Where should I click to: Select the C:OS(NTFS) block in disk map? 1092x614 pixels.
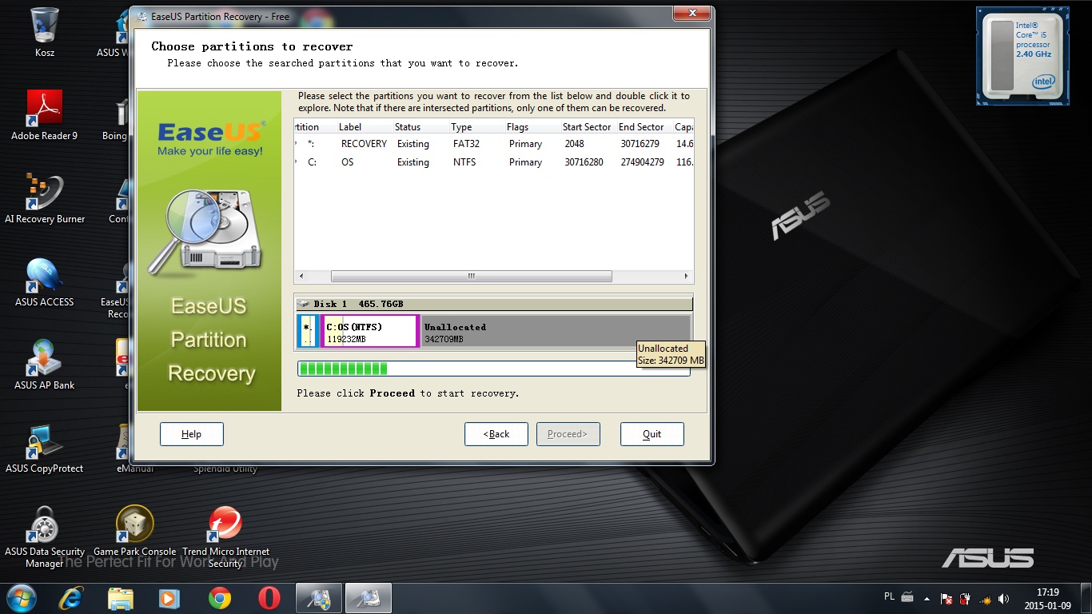(x=370, y=332)
